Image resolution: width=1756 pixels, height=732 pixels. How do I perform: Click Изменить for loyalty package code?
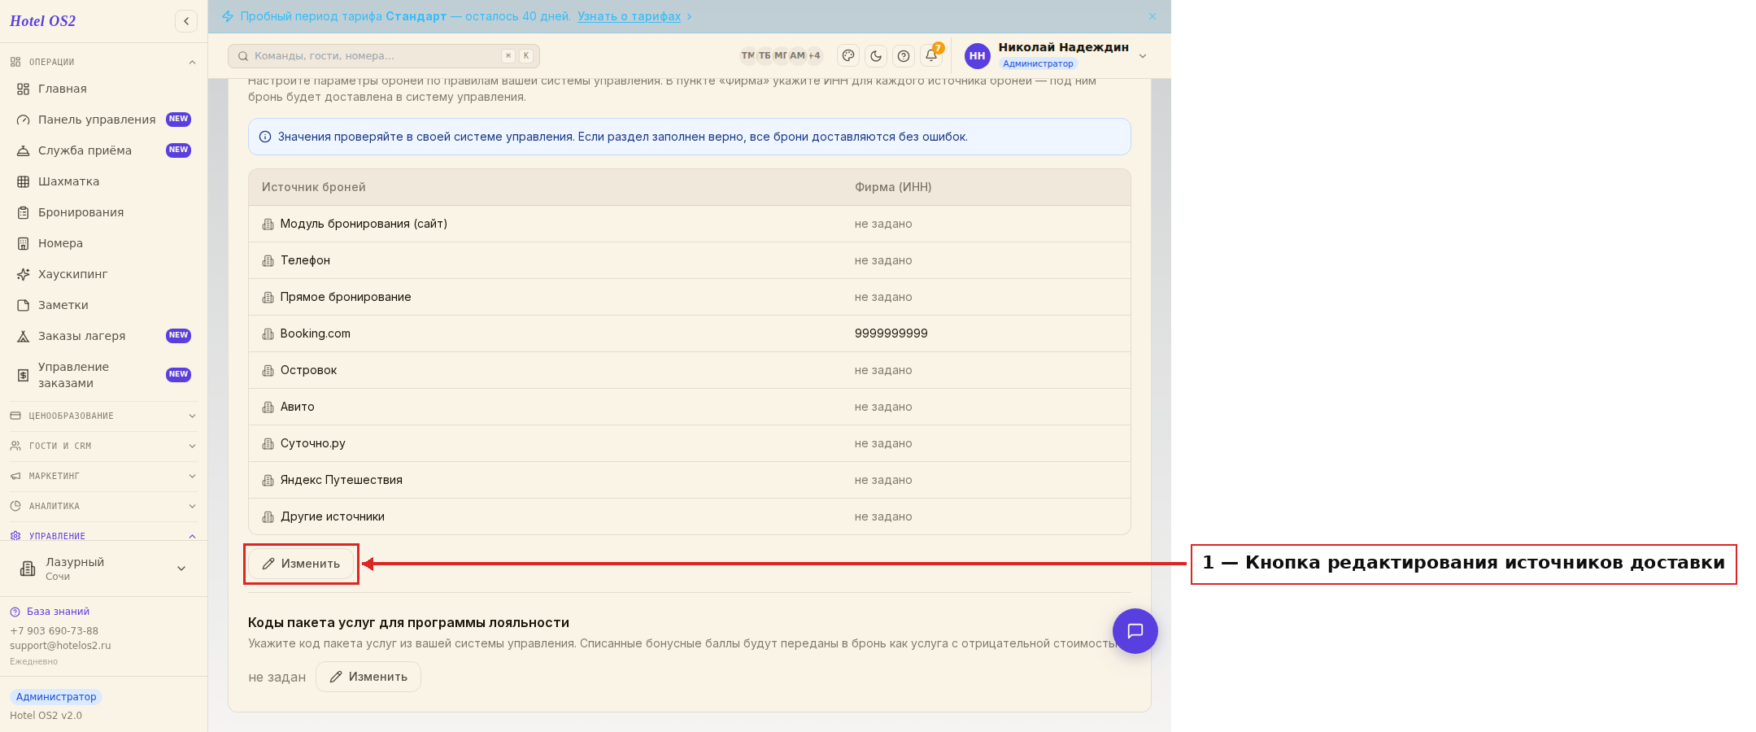point(368,677)
